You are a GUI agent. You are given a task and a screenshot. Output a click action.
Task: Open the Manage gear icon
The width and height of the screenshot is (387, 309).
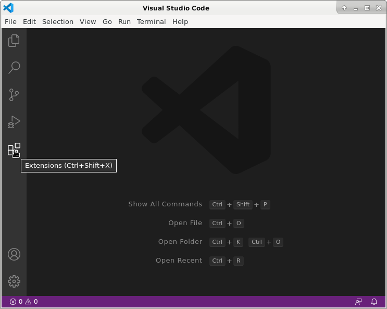click(x=14, y=281)
